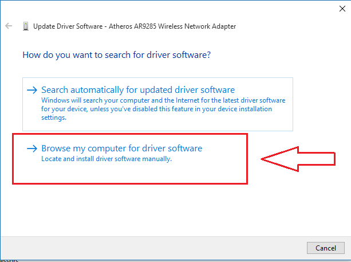Click the arrow icon beside Search automatically
The width and height of the screenshot is (351, 262).
tap(33, 90)
